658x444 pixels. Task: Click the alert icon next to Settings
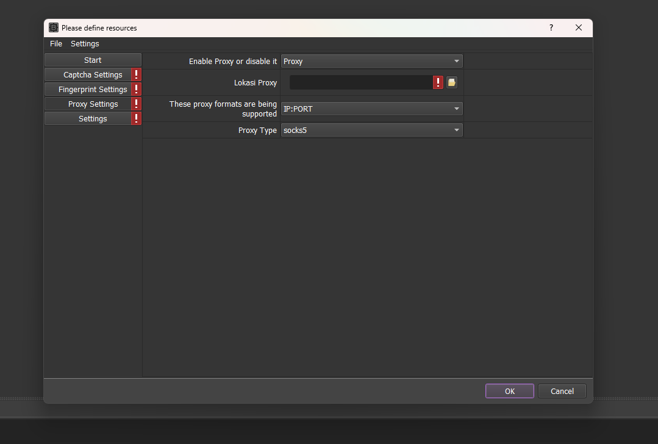(136, 118)
